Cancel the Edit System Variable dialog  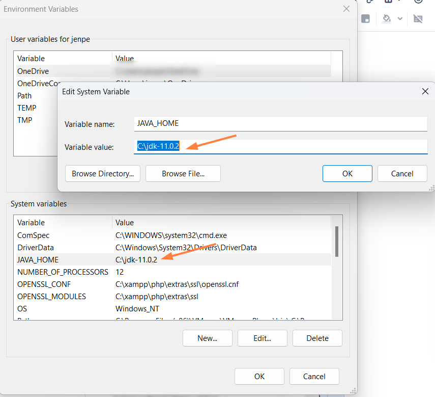tap(402, 174)
